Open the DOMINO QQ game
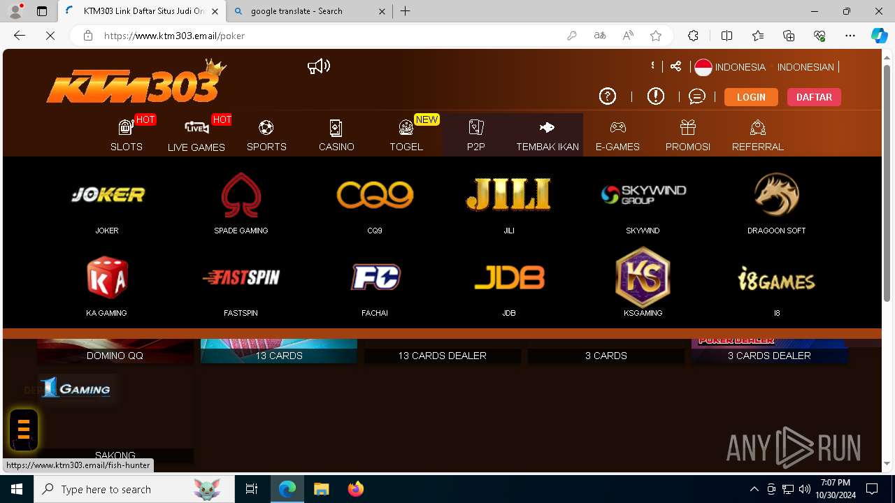 click(115, 355)
